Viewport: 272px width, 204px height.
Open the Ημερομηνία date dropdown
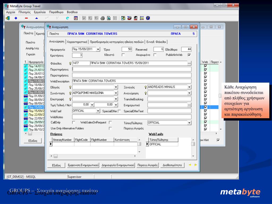pos(98,49)
